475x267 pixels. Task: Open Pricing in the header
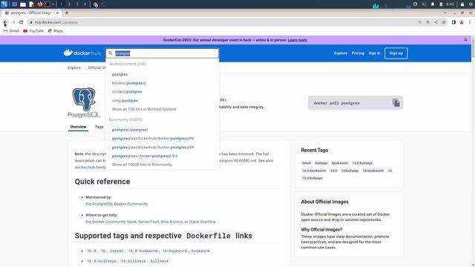358,53
